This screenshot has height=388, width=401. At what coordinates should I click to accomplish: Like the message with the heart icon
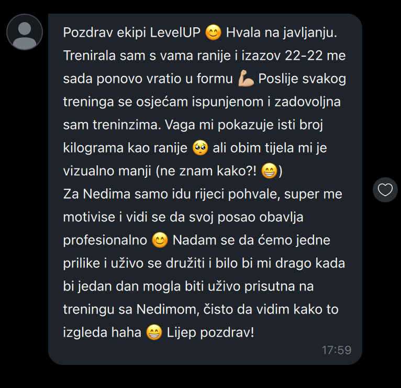tap(385, 190)
